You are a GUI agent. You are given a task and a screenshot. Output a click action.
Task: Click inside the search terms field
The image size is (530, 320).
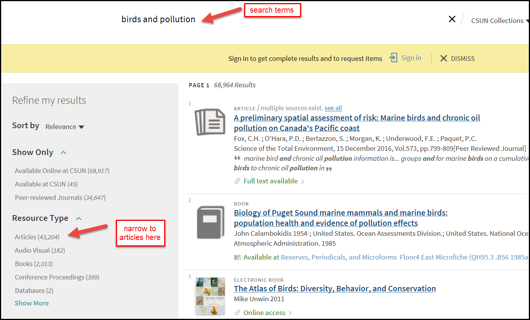[158, 19]
